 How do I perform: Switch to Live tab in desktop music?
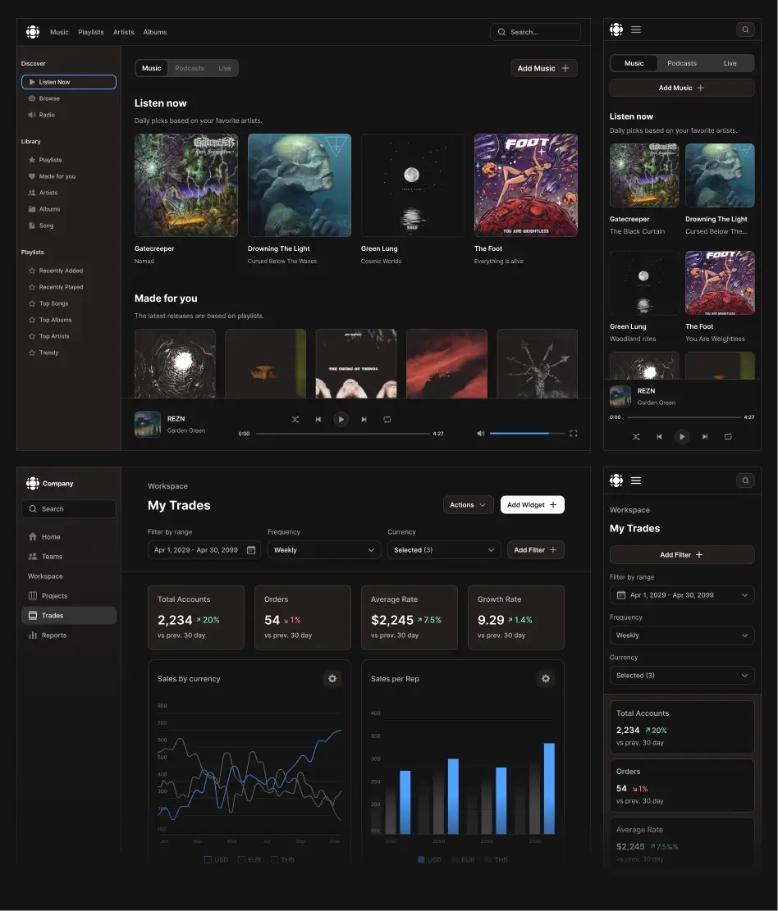(224, 68)
